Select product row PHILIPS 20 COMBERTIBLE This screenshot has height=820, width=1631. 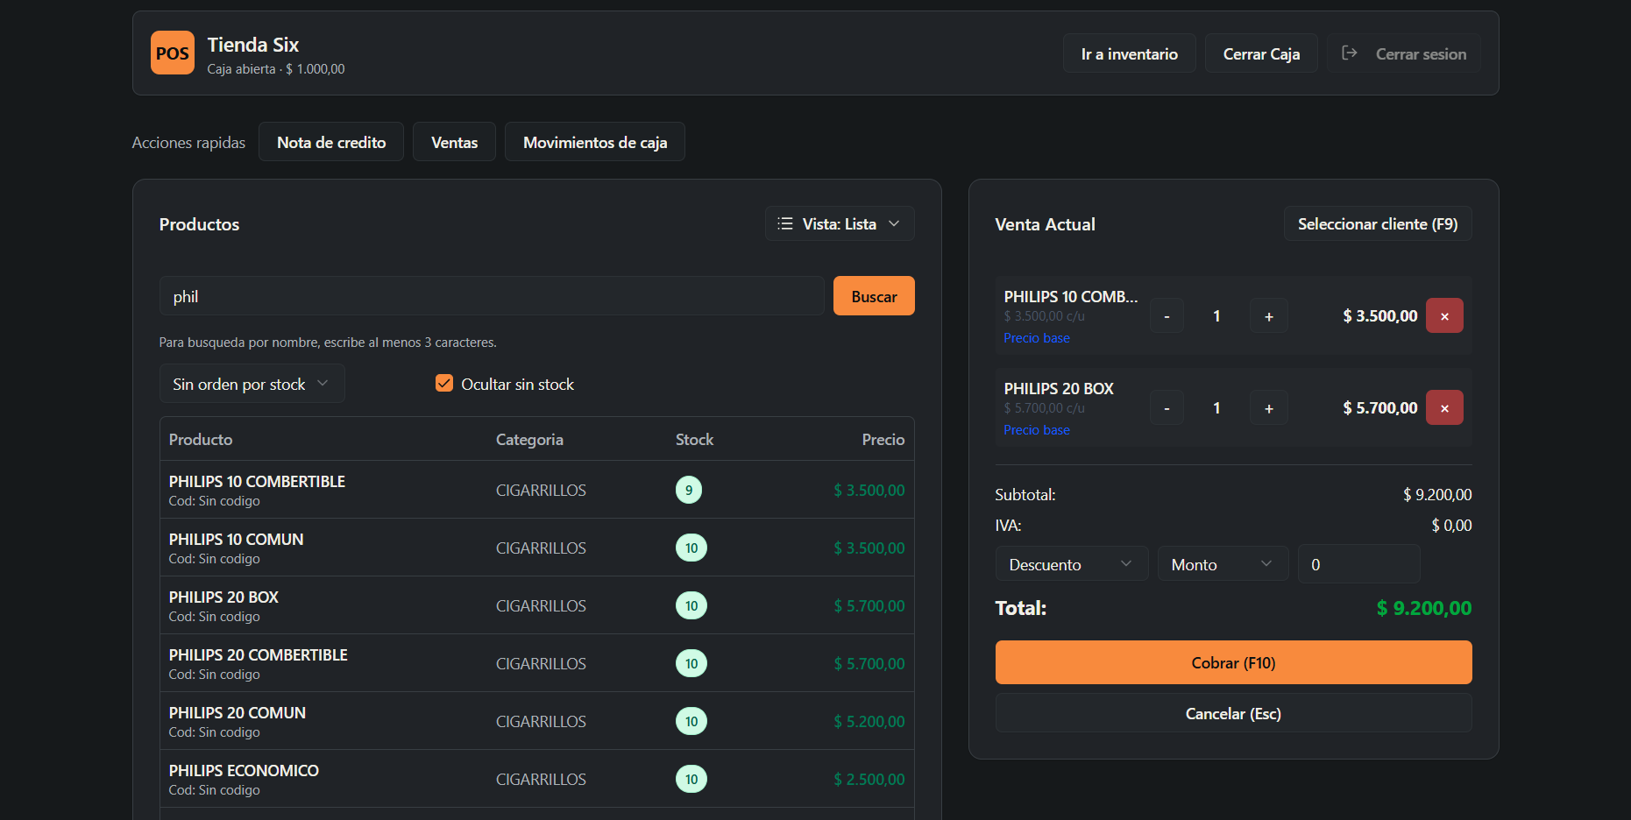tap(536, 663)
